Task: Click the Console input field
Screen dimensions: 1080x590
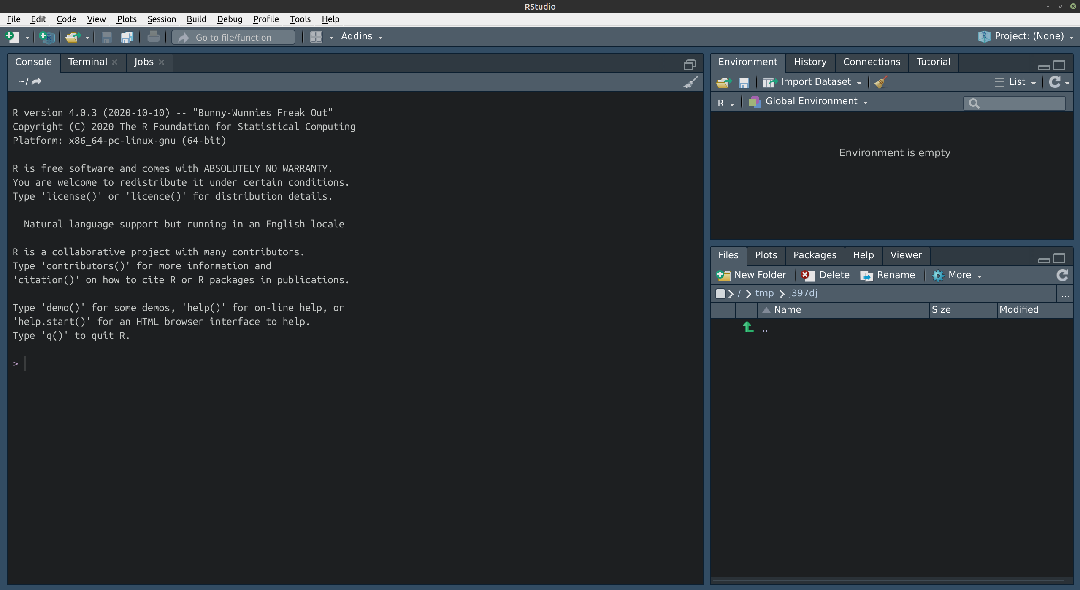Action: [355, 363]
